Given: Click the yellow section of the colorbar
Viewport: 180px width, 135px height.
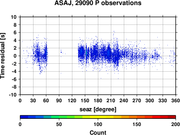Looking at the screenshot, I should pos(98,117).
